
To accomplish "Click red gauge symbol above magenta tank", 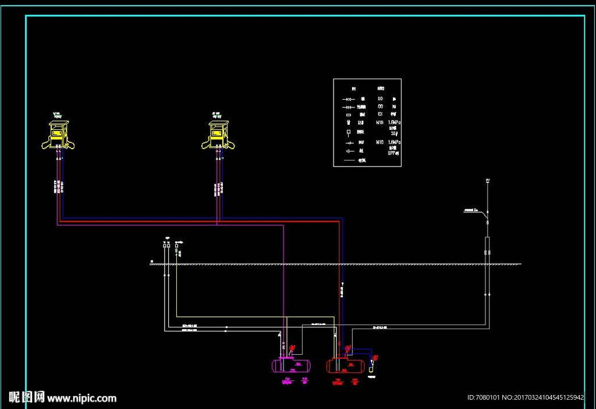I will coord(292,348).
